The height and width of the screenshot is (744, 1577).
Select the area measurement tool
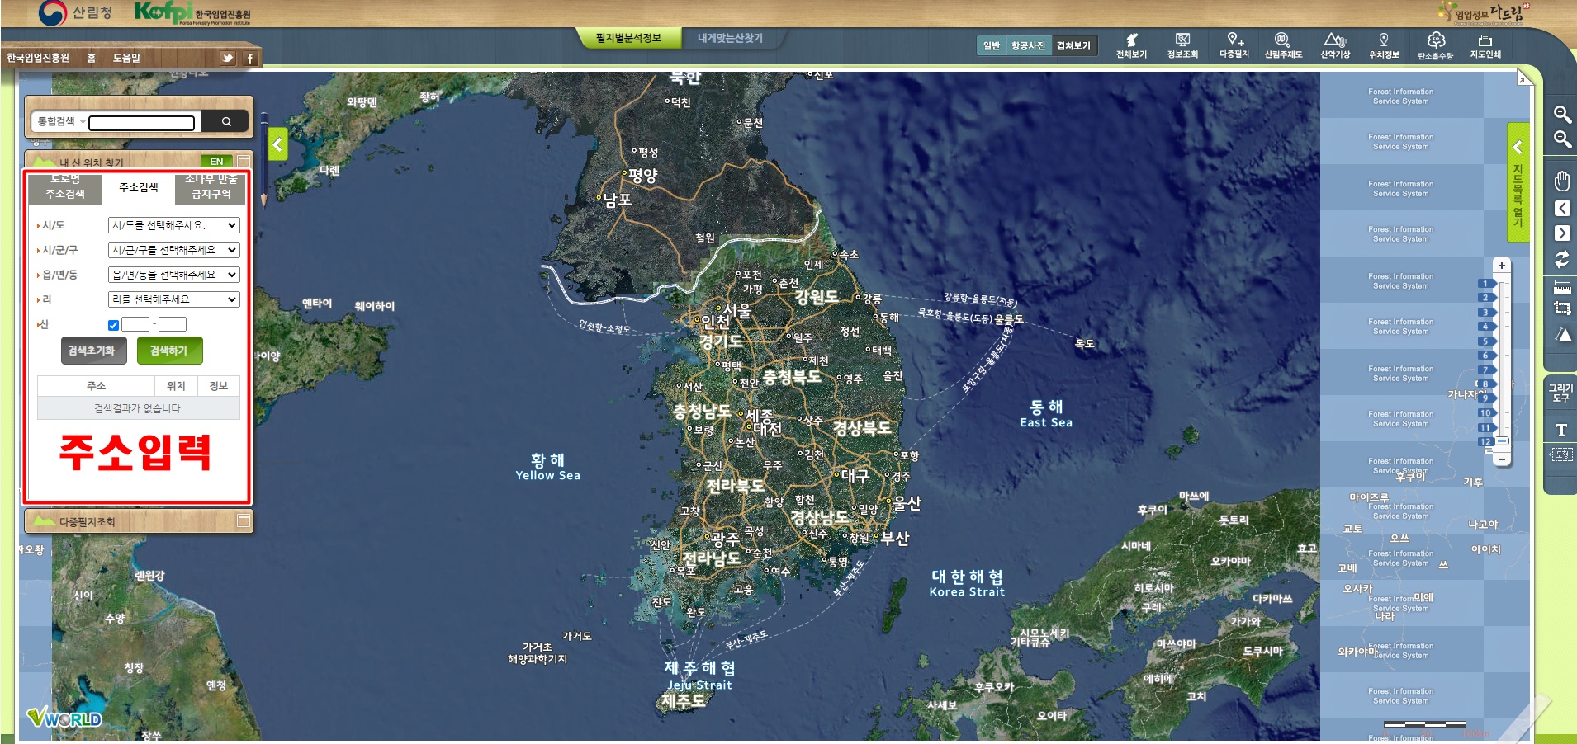click(1562, 308)
